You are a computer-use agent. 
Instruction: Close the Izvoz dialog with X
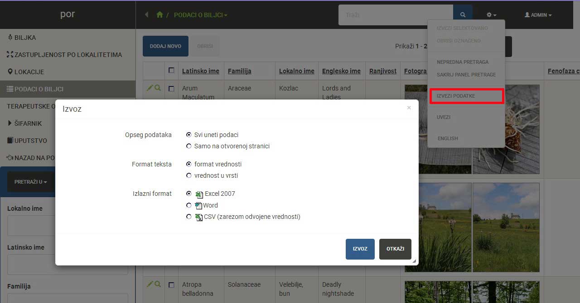pos(409,108)
